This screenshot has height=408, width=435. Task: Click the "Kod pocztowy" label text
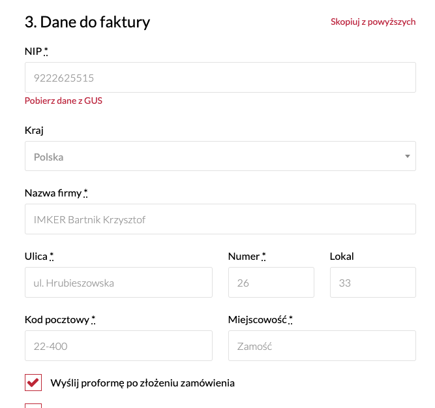pos(57,319)
